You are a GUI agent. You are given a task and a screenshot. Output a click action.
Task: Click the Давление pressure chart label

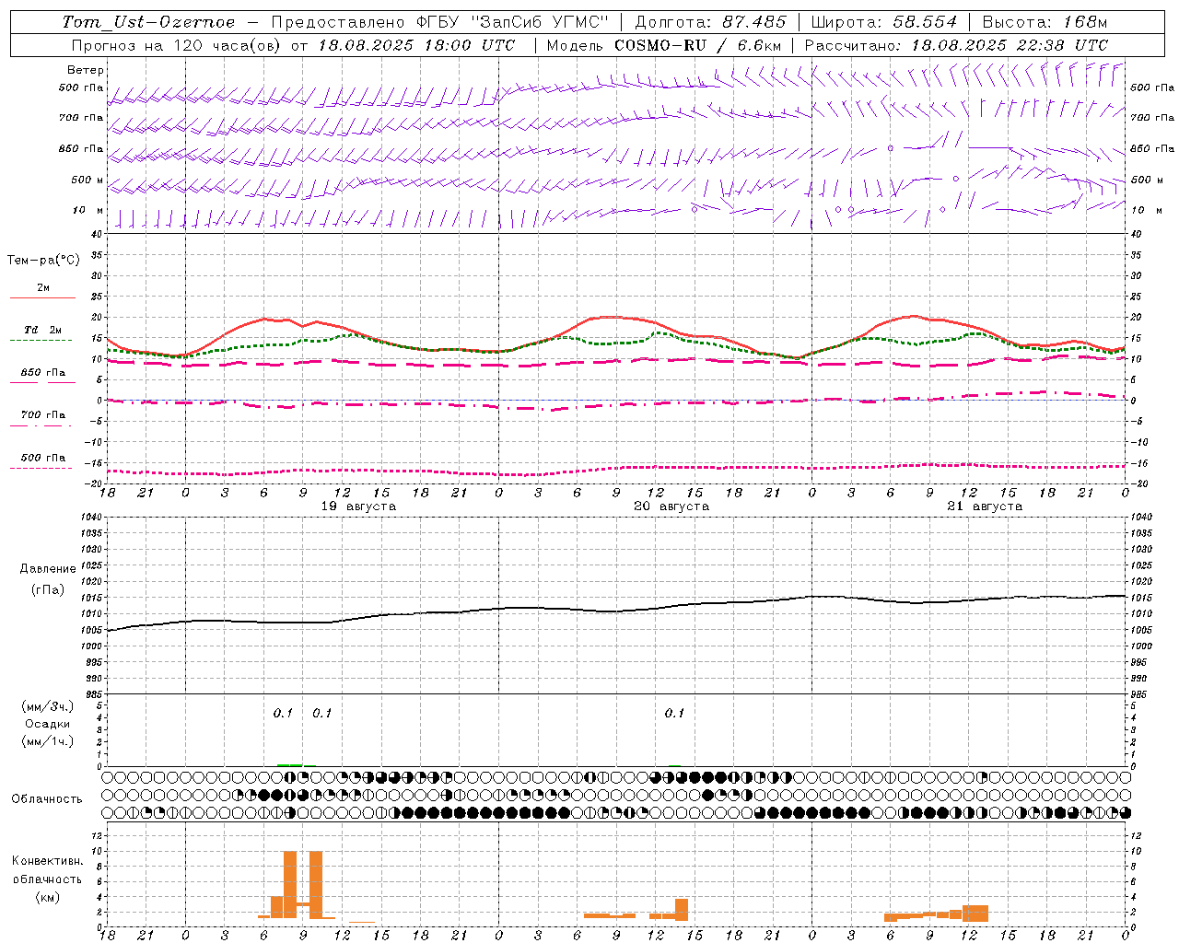[x=48, y=569]
